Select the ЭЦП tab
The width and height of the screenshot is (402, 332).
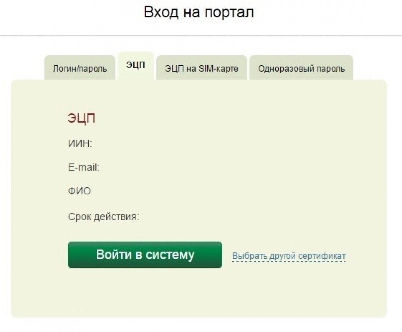[136, 66]
